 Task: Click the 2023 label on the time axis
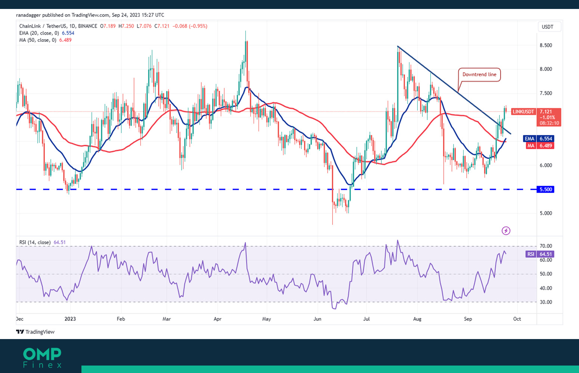70,319
